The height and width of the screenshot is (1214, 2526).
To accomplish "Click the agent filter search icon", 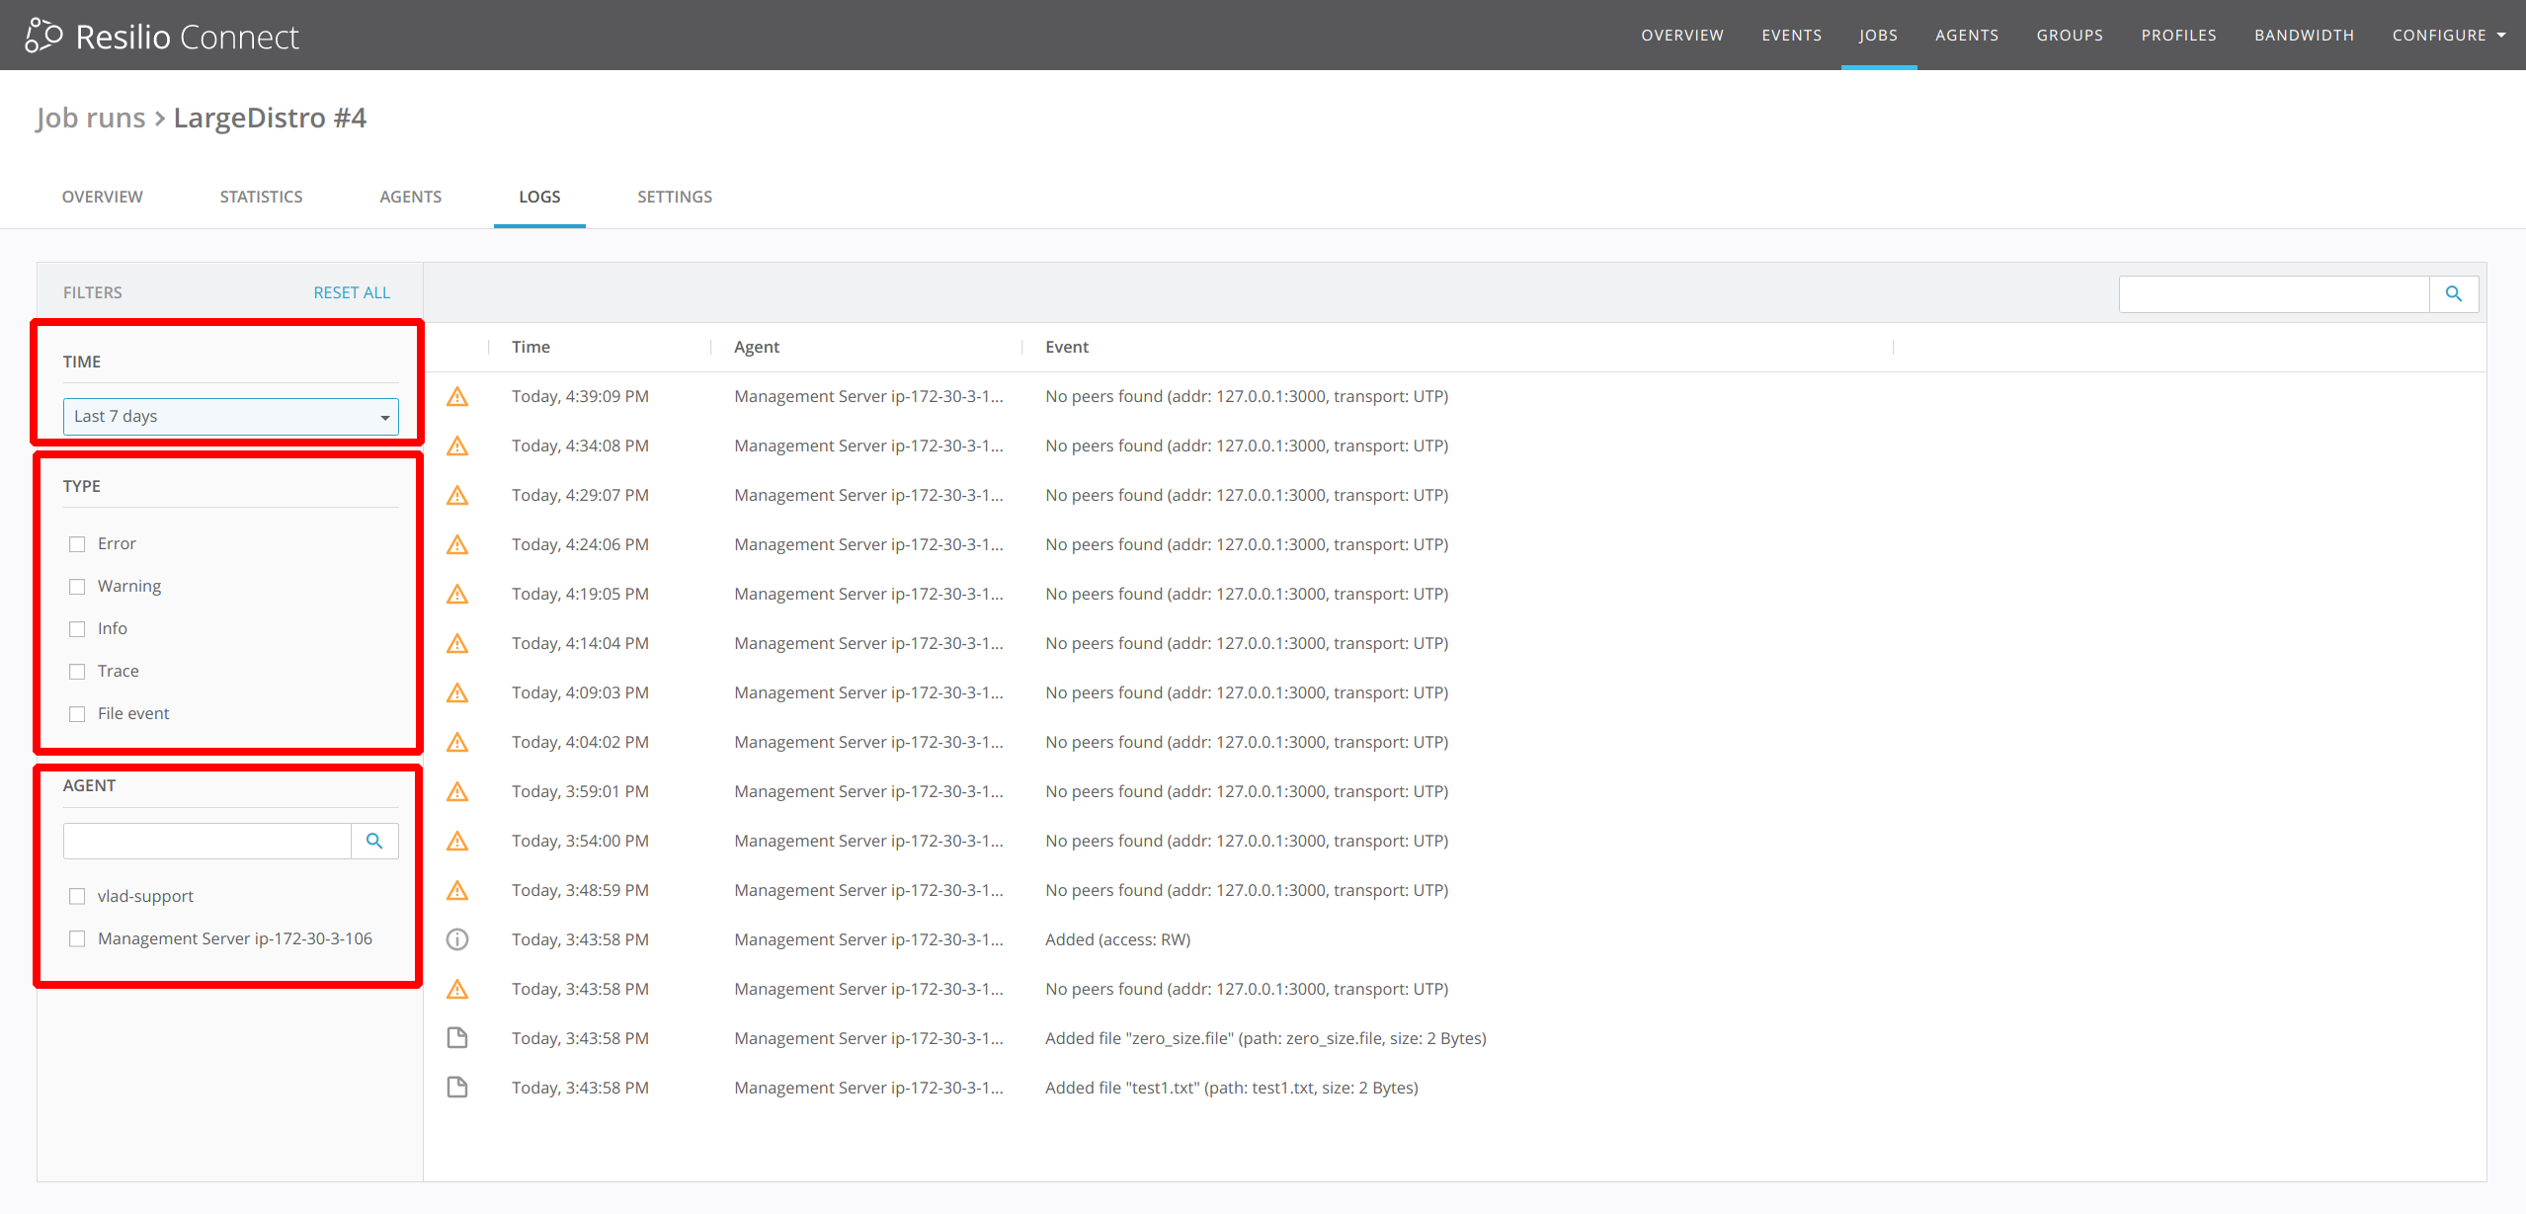I will [x=374, y=841].
